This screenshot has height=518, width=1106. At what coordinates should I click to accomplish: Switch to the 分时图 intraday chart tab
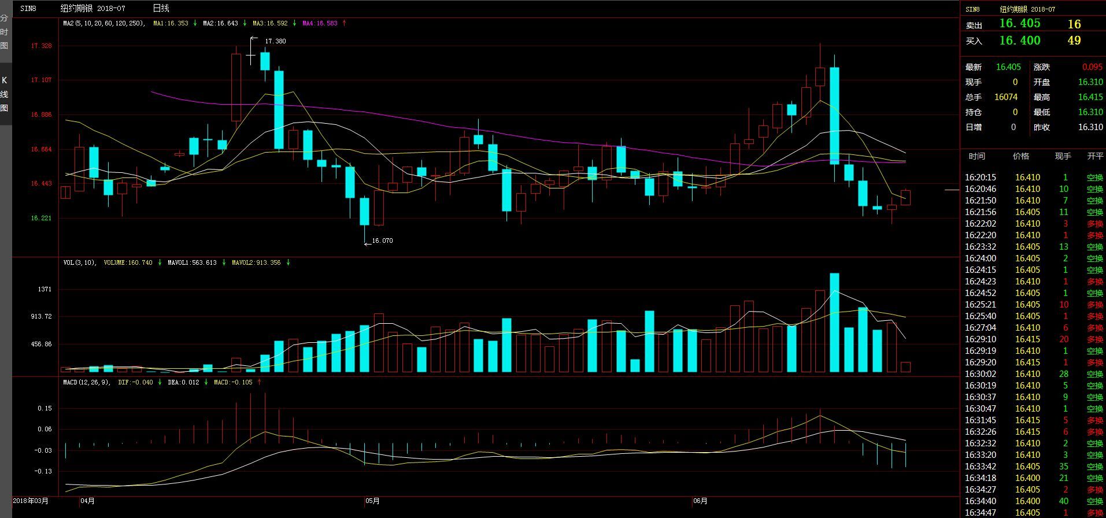click(x=5, y=32)
